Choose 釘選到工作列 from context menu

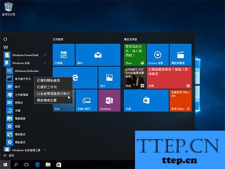[53, 87]
